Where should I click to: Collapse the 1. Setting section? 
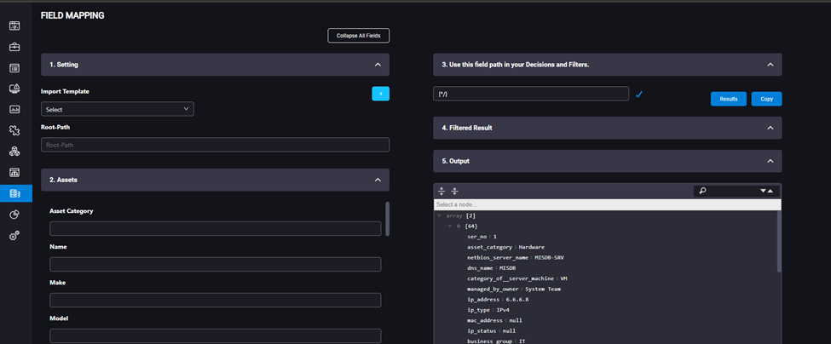(378, 65)
